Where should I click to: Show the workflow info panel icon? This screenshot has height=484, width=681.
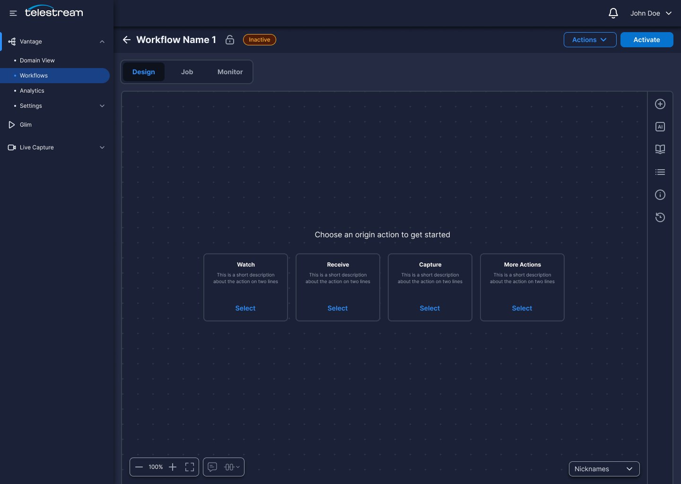point(660,195)
